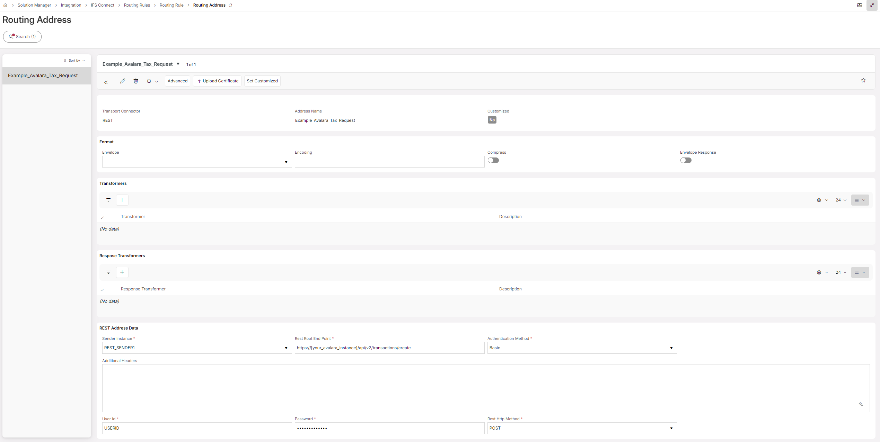Add a new Transformer with plus icon
Viewport: 880px width, 442px height.
click(x=122, y=200)
